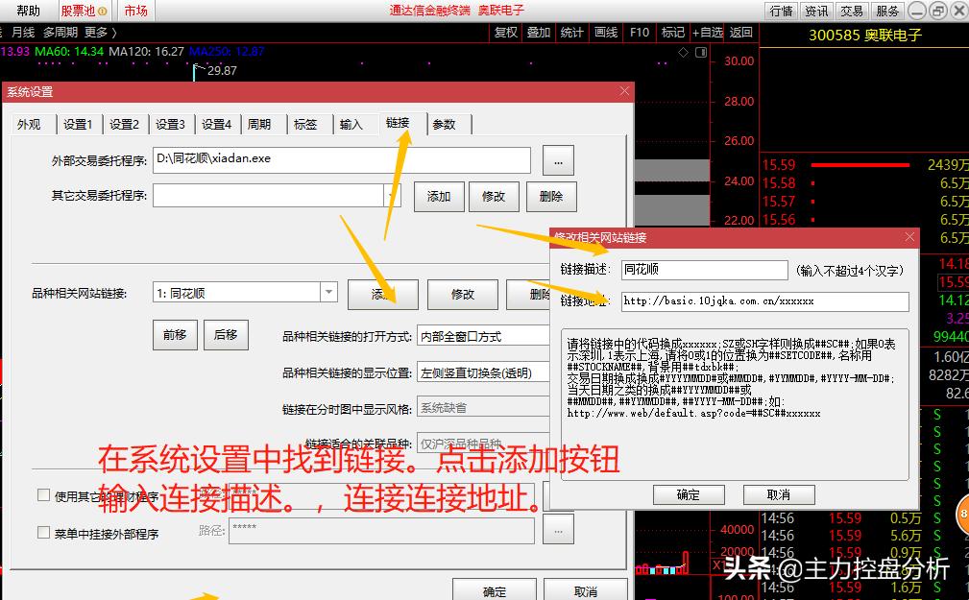Open 品种相关链接的打开方式 dropdown
The image size is (969, 600).
pyautogui.click(x=483, y=336)
